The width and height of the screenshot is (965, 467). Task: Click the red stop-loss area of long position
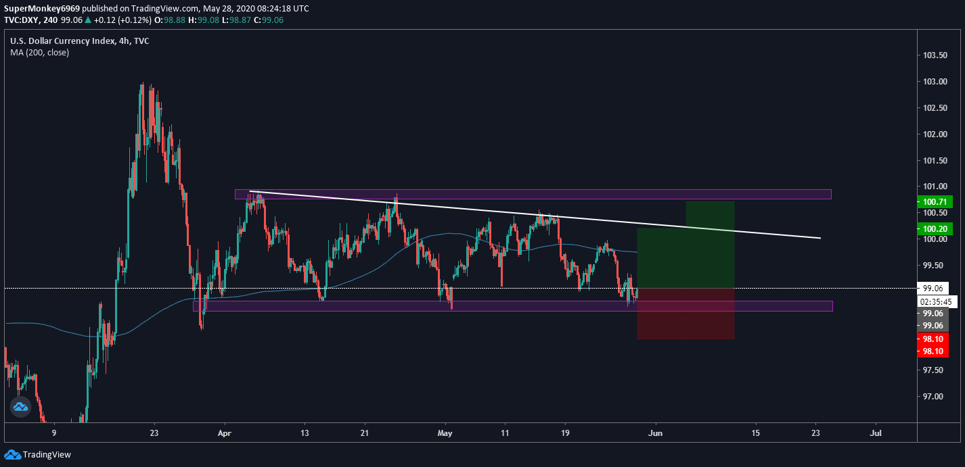686,314
